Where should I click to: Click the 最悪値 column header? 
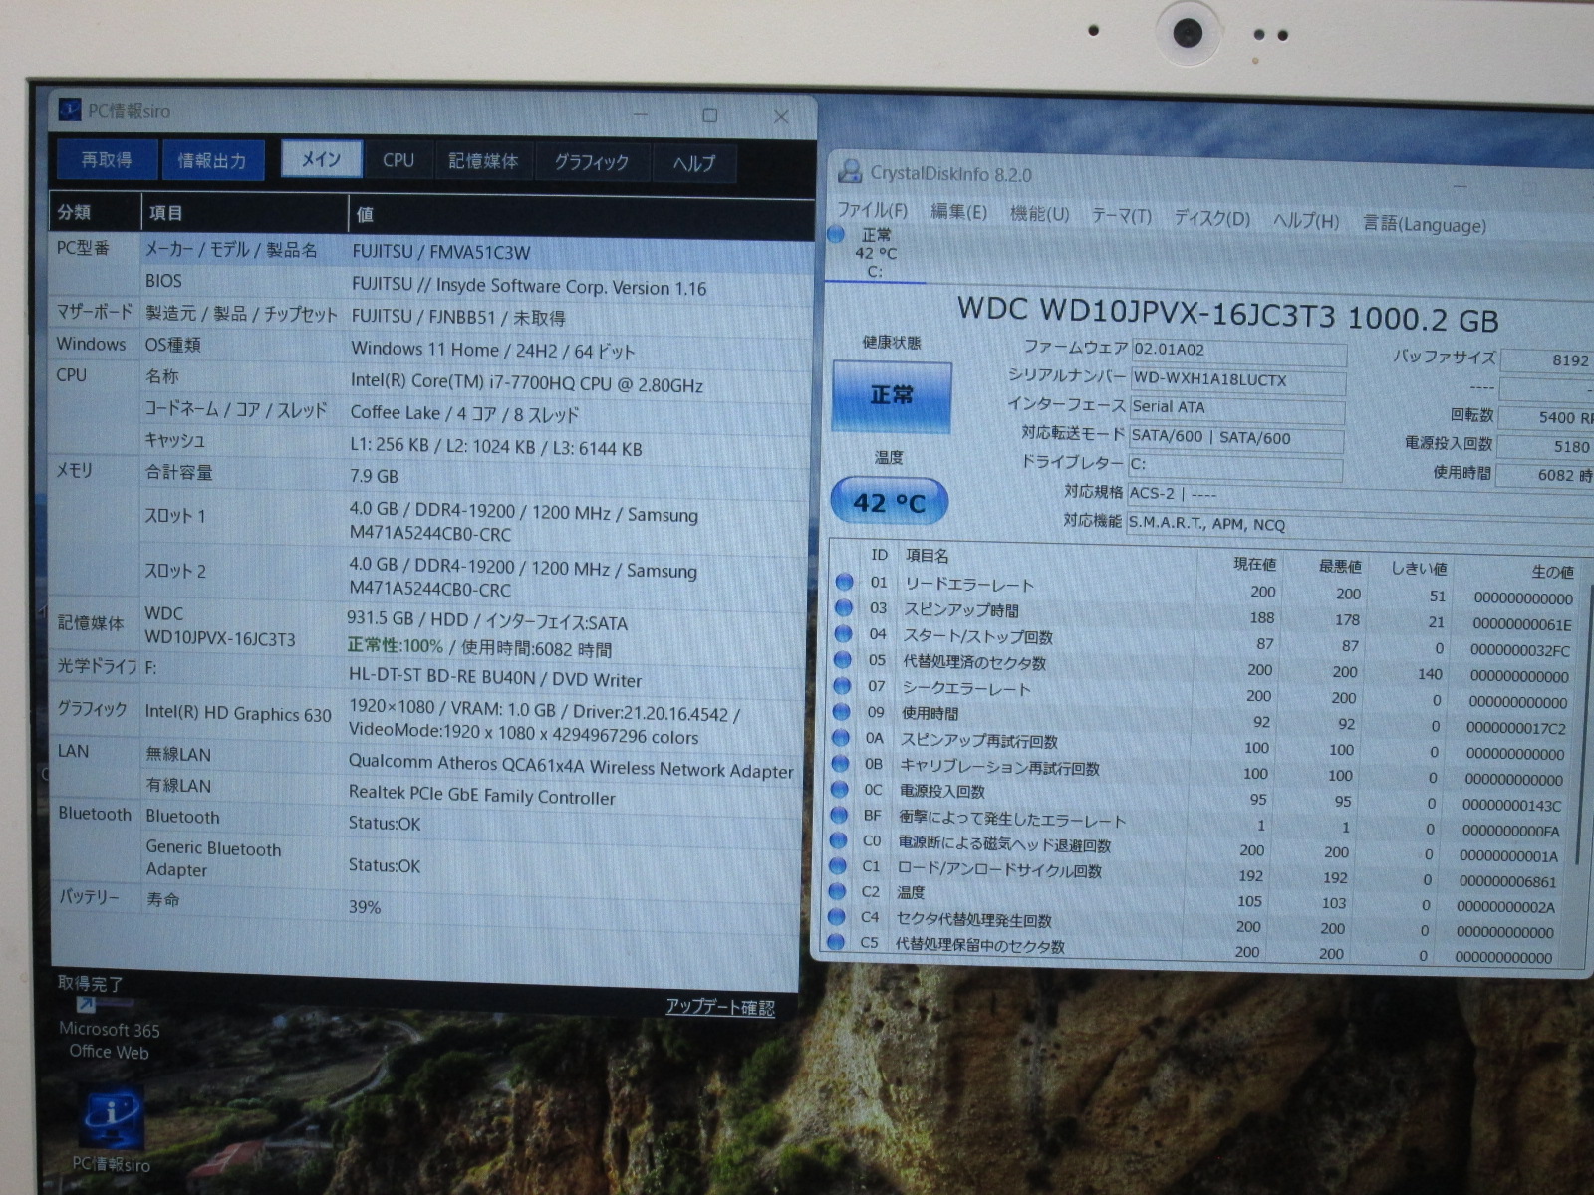[x=1340, y=566]
